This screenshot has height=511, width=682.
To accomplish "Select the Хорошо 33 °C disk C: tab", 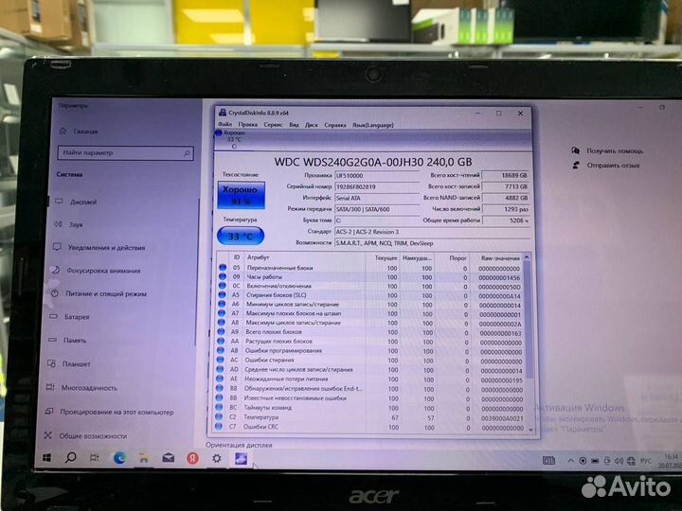I will pyautogui.click(x=231, y=139).
